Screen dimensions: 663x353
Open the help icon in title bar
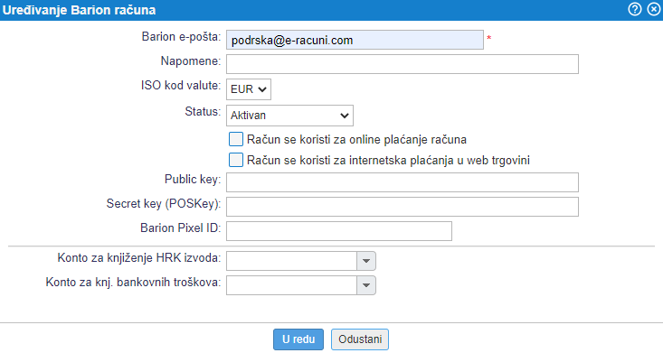634,9
